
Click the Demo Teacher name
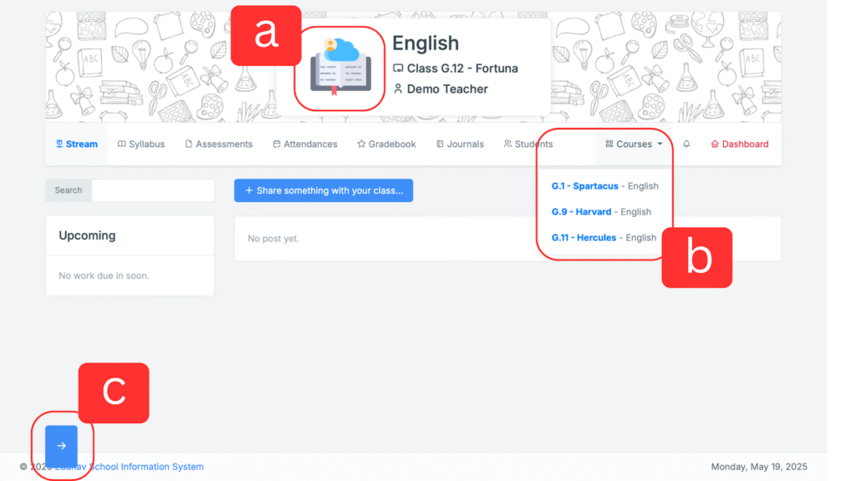(x=446, y=89)
